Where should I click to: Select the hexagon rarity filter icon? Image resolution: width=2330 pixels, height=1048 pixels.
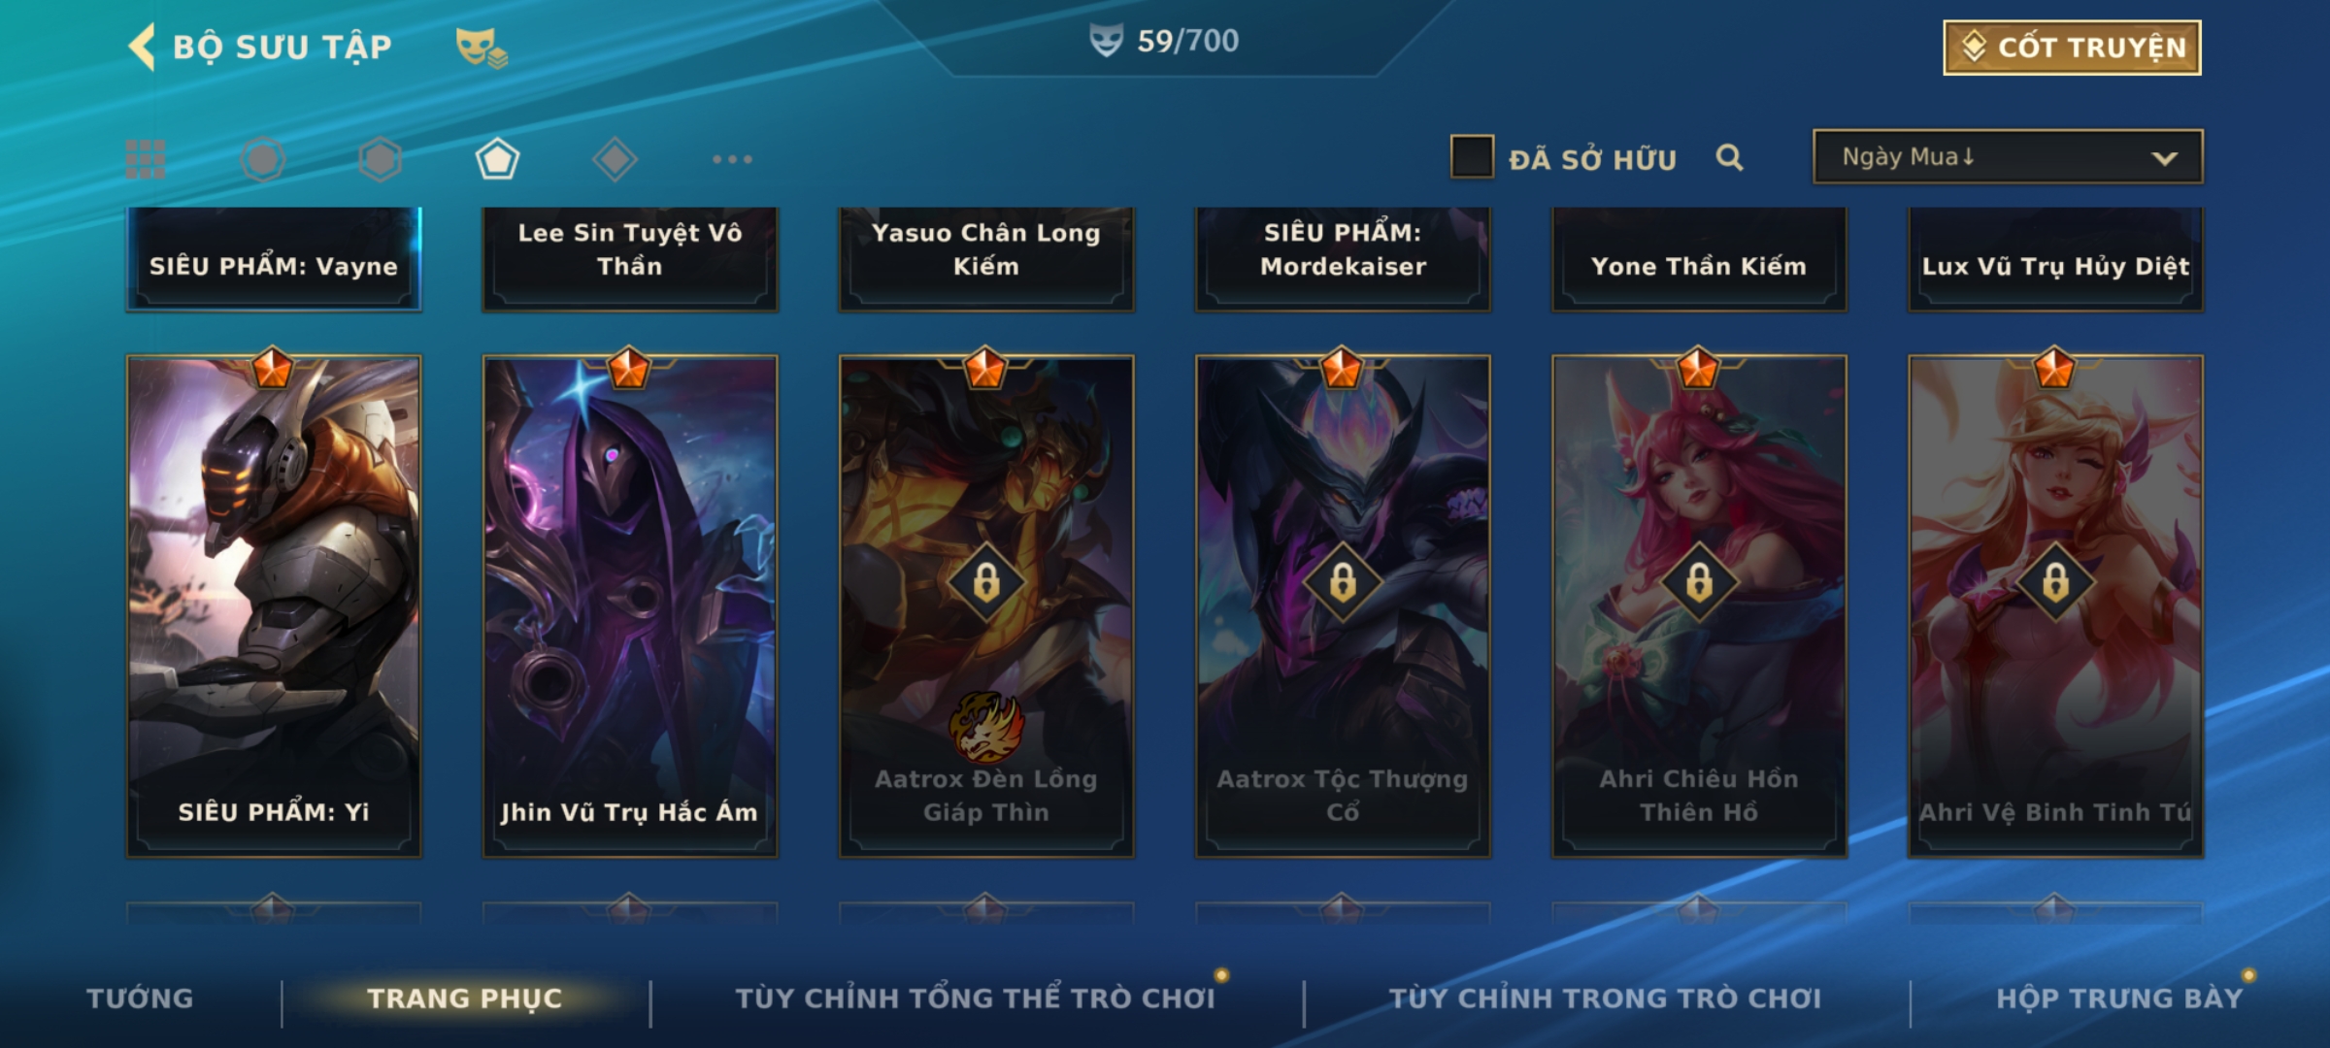click(380, 159)
